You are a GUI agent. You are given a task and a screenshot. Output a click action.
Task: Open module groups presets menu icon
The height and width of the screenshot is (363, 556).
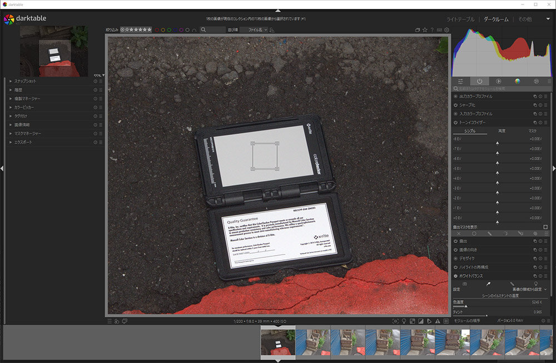coord(549,81)
